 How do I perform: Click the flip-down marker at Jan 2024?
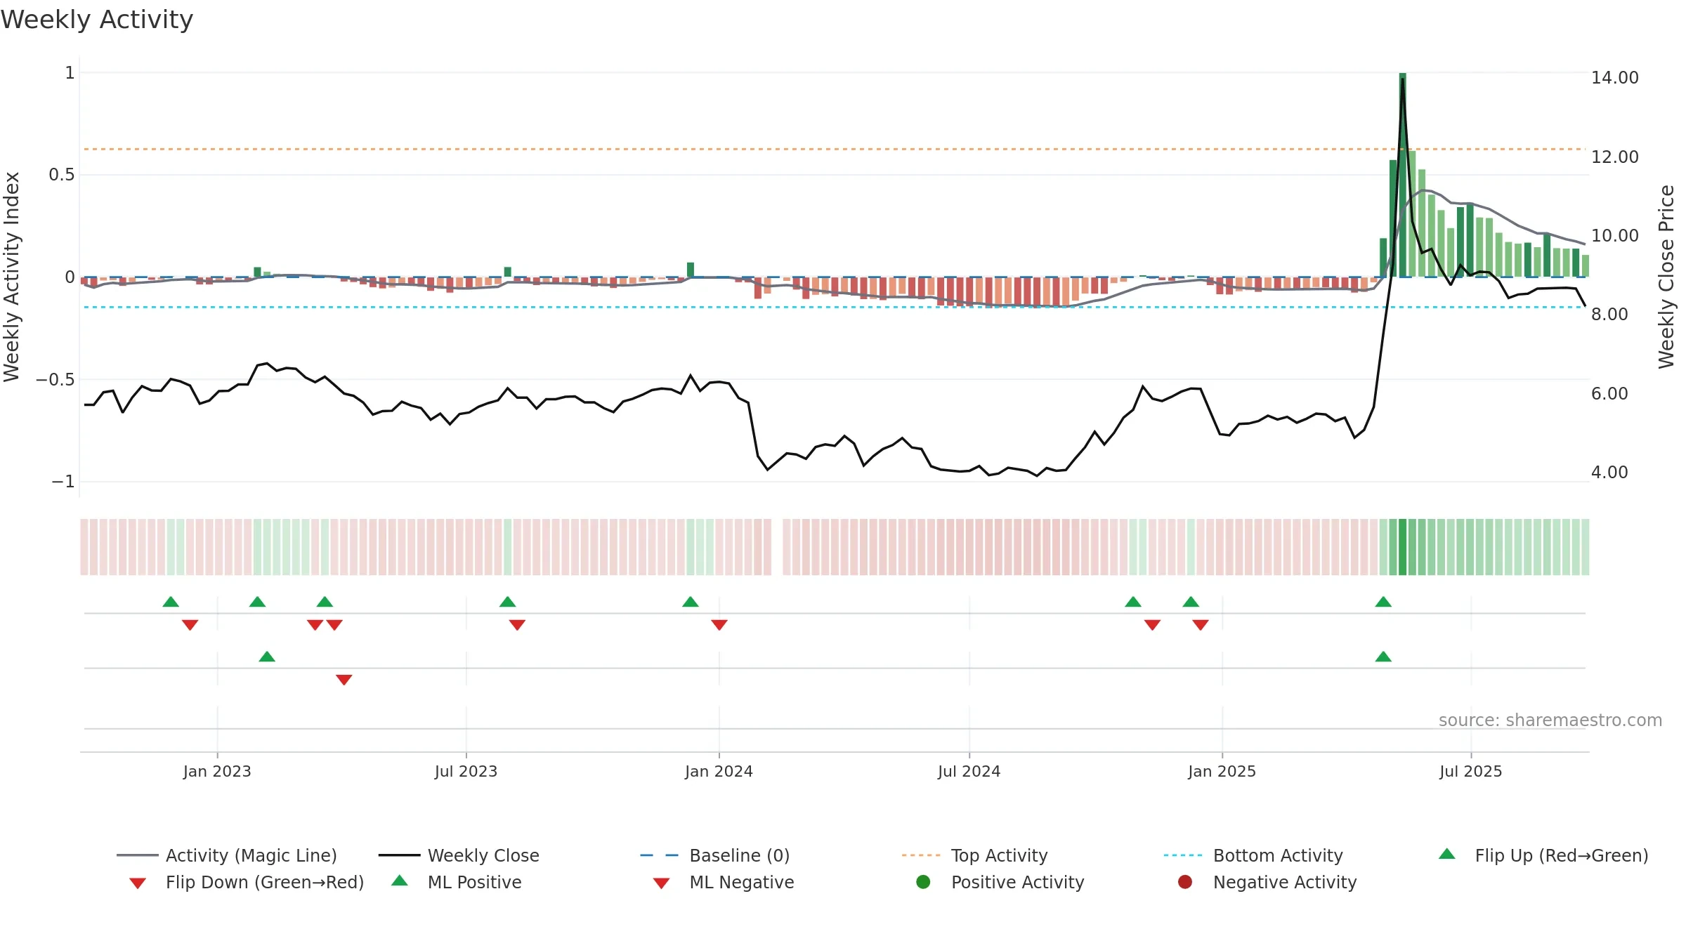pos(719,625)
